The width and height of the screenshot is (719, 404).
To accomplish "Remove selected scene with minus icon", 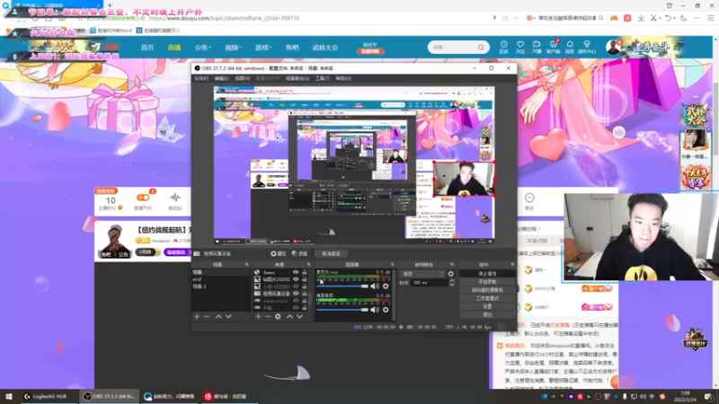I will point(207,317).
